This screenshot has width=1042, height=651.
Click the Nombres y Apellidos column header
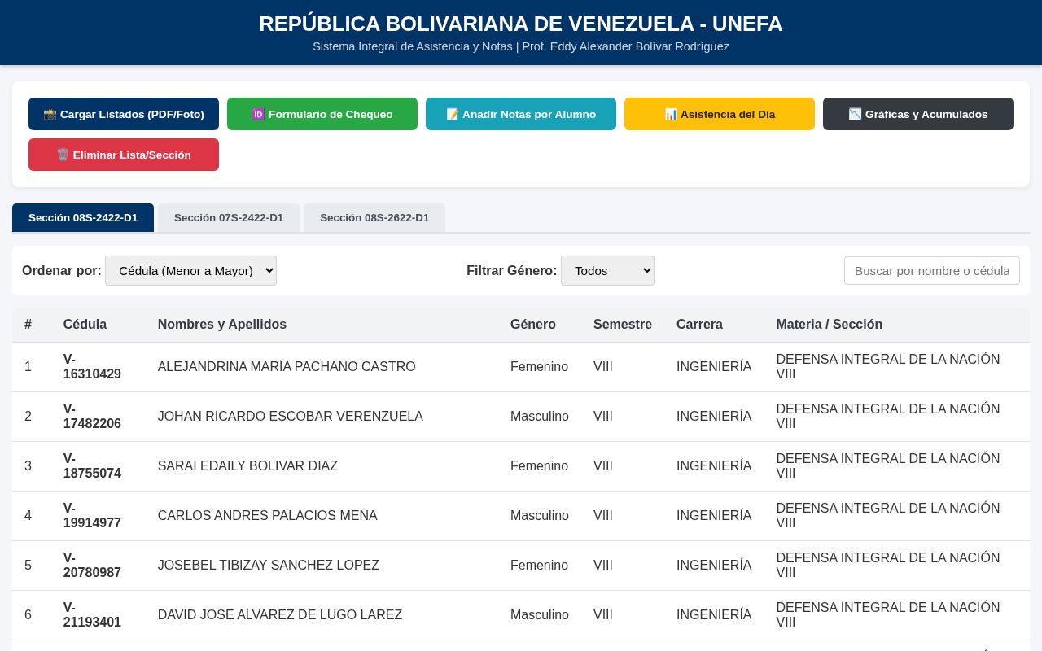pos(222,325)
